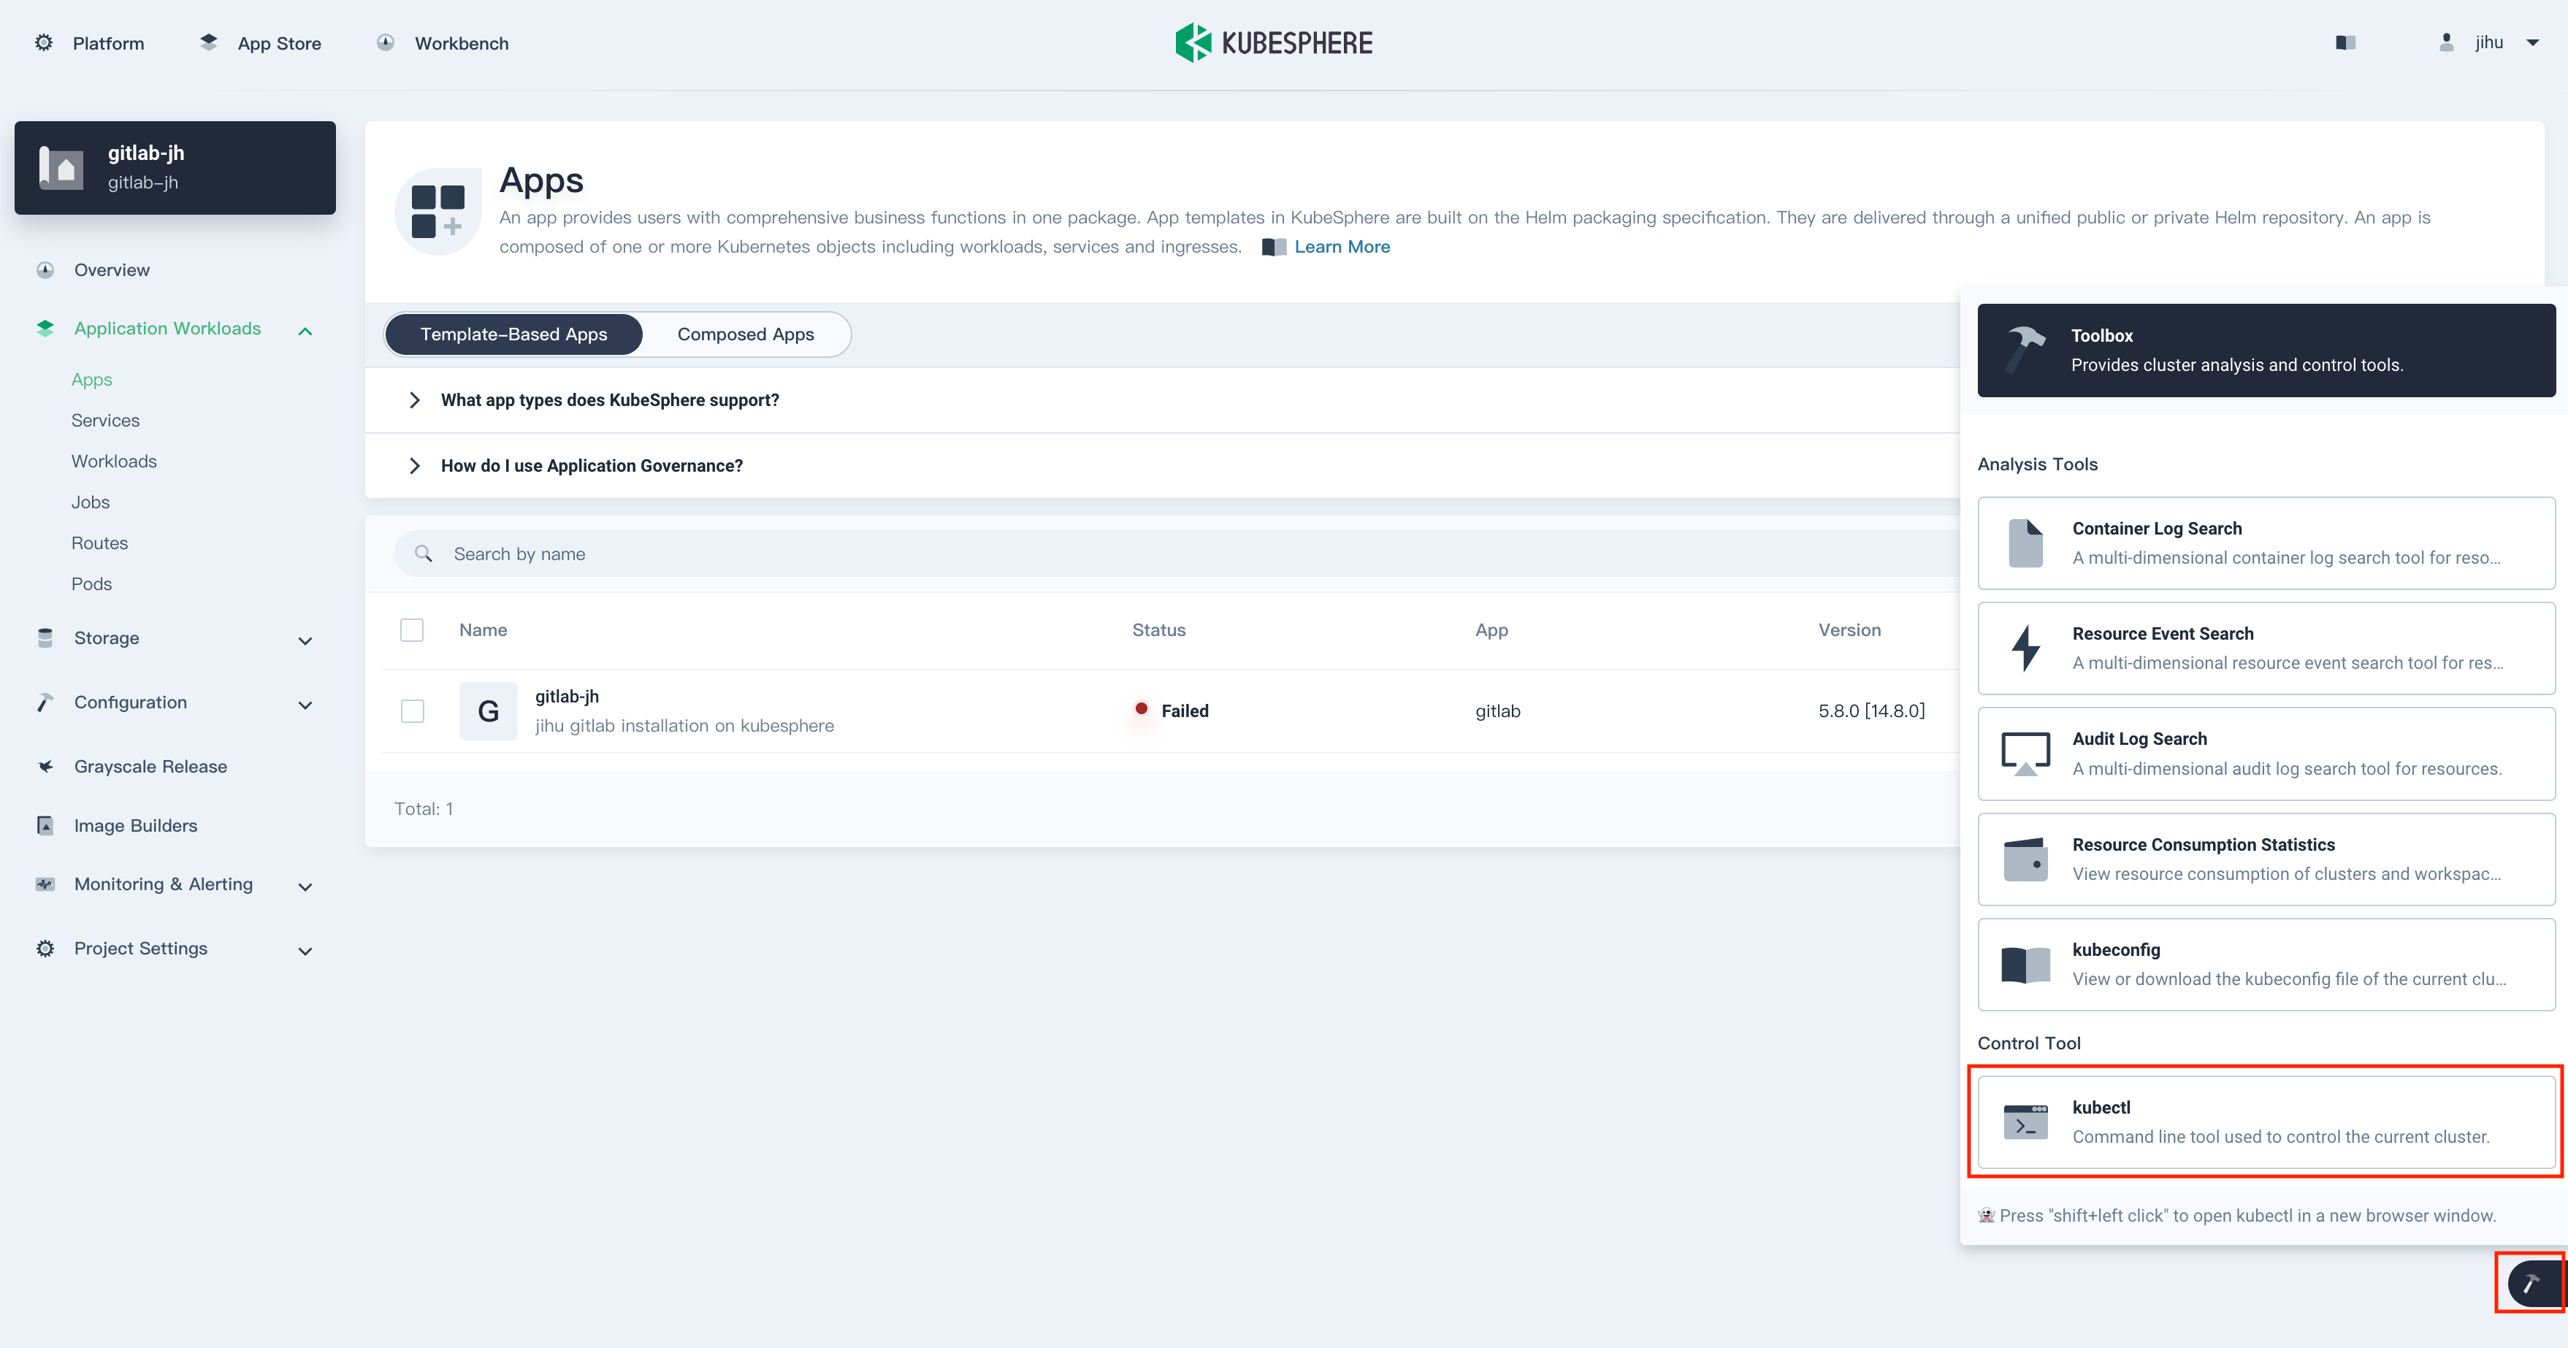This screenshot has width=2568, height=1348.
Task: Expand the Project Settings chevron
Action: [305, 951]
